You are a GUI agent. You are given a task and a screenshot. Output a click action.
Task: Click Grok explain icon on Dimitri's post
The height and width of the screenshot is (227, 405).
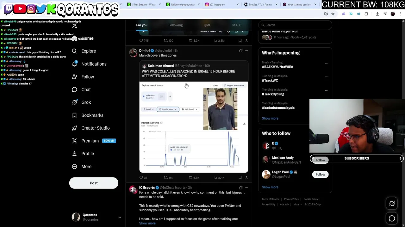(x=241, y=51)
